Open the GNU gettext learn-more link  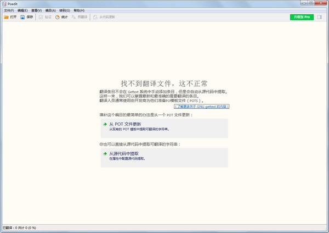click(201, 107)
